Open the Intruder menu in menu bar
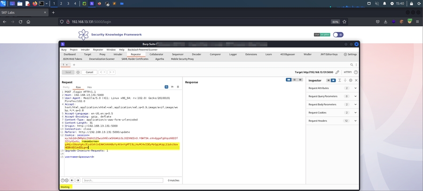The height and width of the screenshot is (191, 423). pyautogui.click(x=85, y=49)
